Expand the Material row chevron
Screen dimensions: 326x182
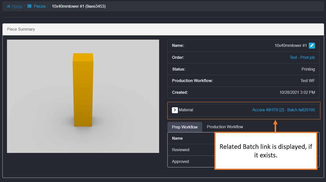click(x=175, y=110)
